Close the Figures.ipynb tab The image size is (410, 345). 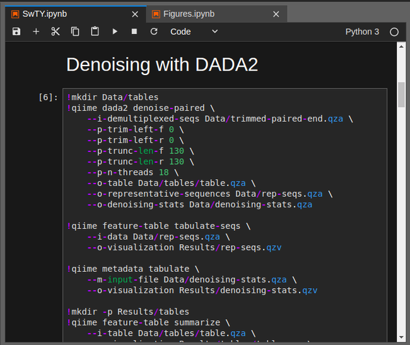tap(276, 14)
